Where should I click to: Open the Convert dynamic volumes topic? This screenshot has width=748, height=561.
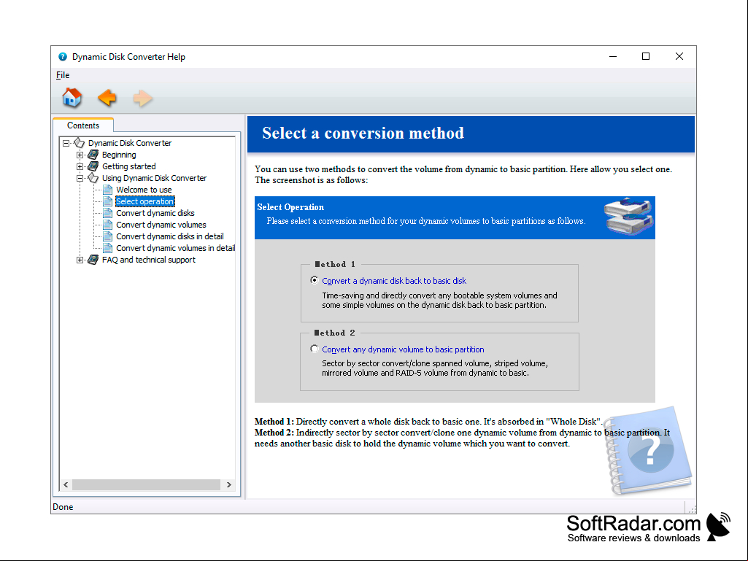click(161, 225)
